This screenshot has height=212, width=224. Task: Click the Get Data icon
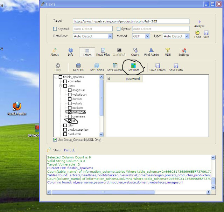[x=133, y=66]
